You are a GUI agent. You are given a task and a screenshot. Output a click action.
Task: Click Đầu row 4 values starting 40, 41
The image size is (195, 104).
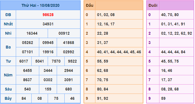119,52
